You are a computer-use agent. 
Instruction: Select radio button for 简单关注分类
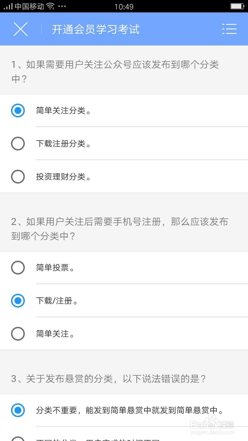pos(18,111)
